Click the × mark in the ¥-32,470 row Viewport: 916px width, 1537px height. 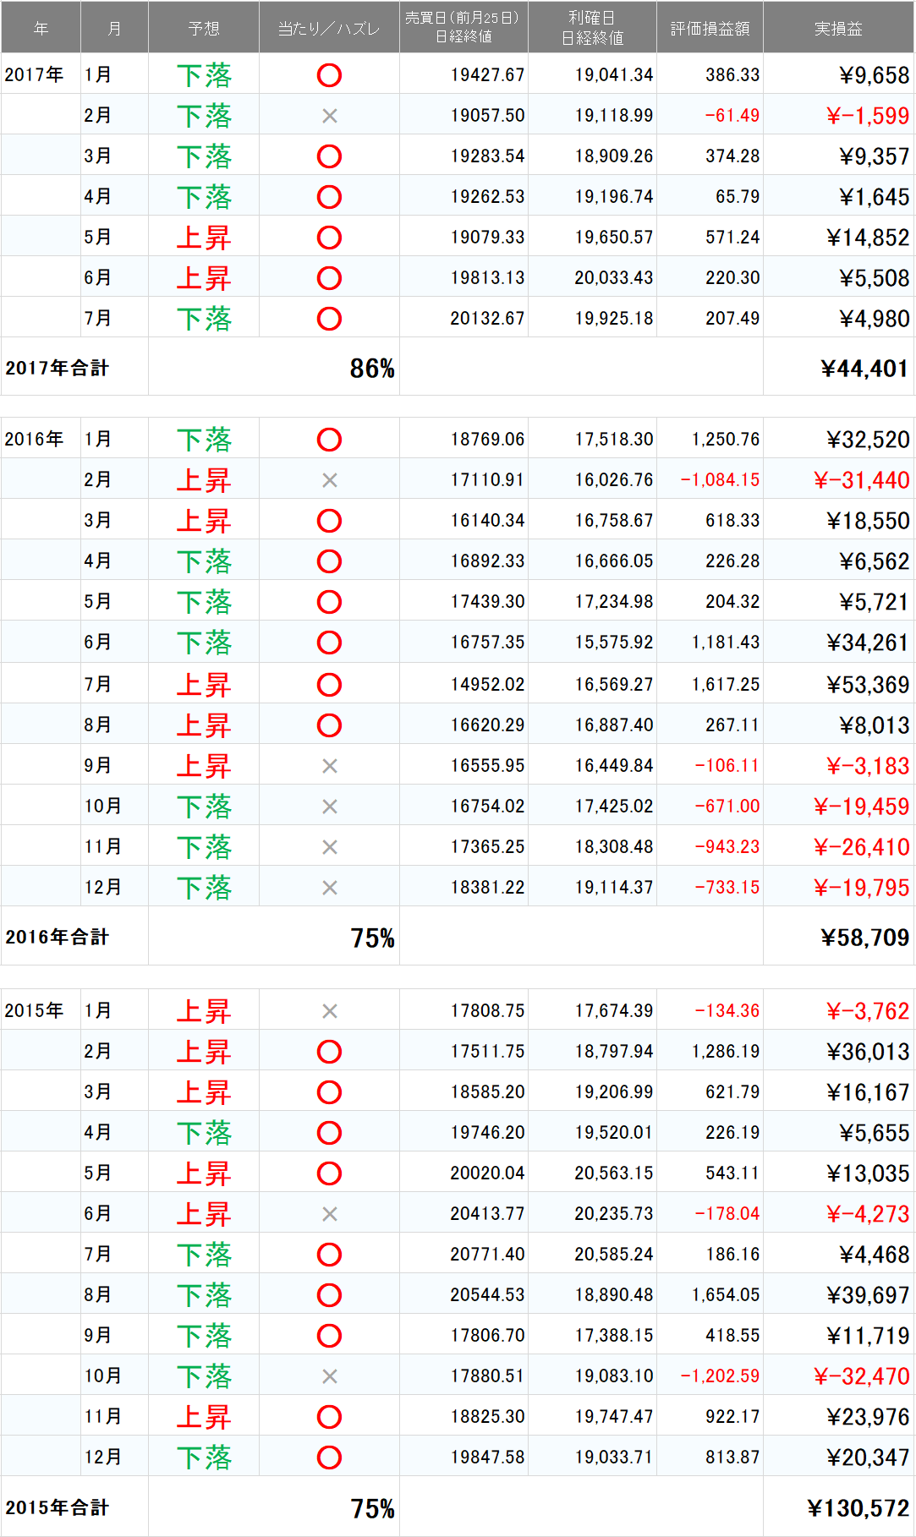click(330, 1376)
